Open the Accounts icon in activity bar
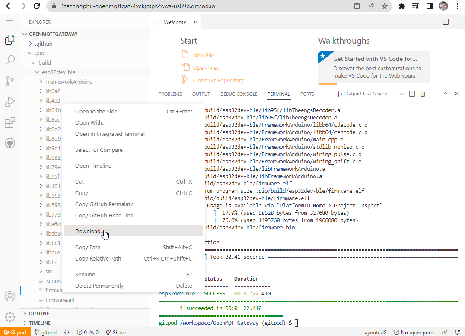 click(x=10, y=296)
